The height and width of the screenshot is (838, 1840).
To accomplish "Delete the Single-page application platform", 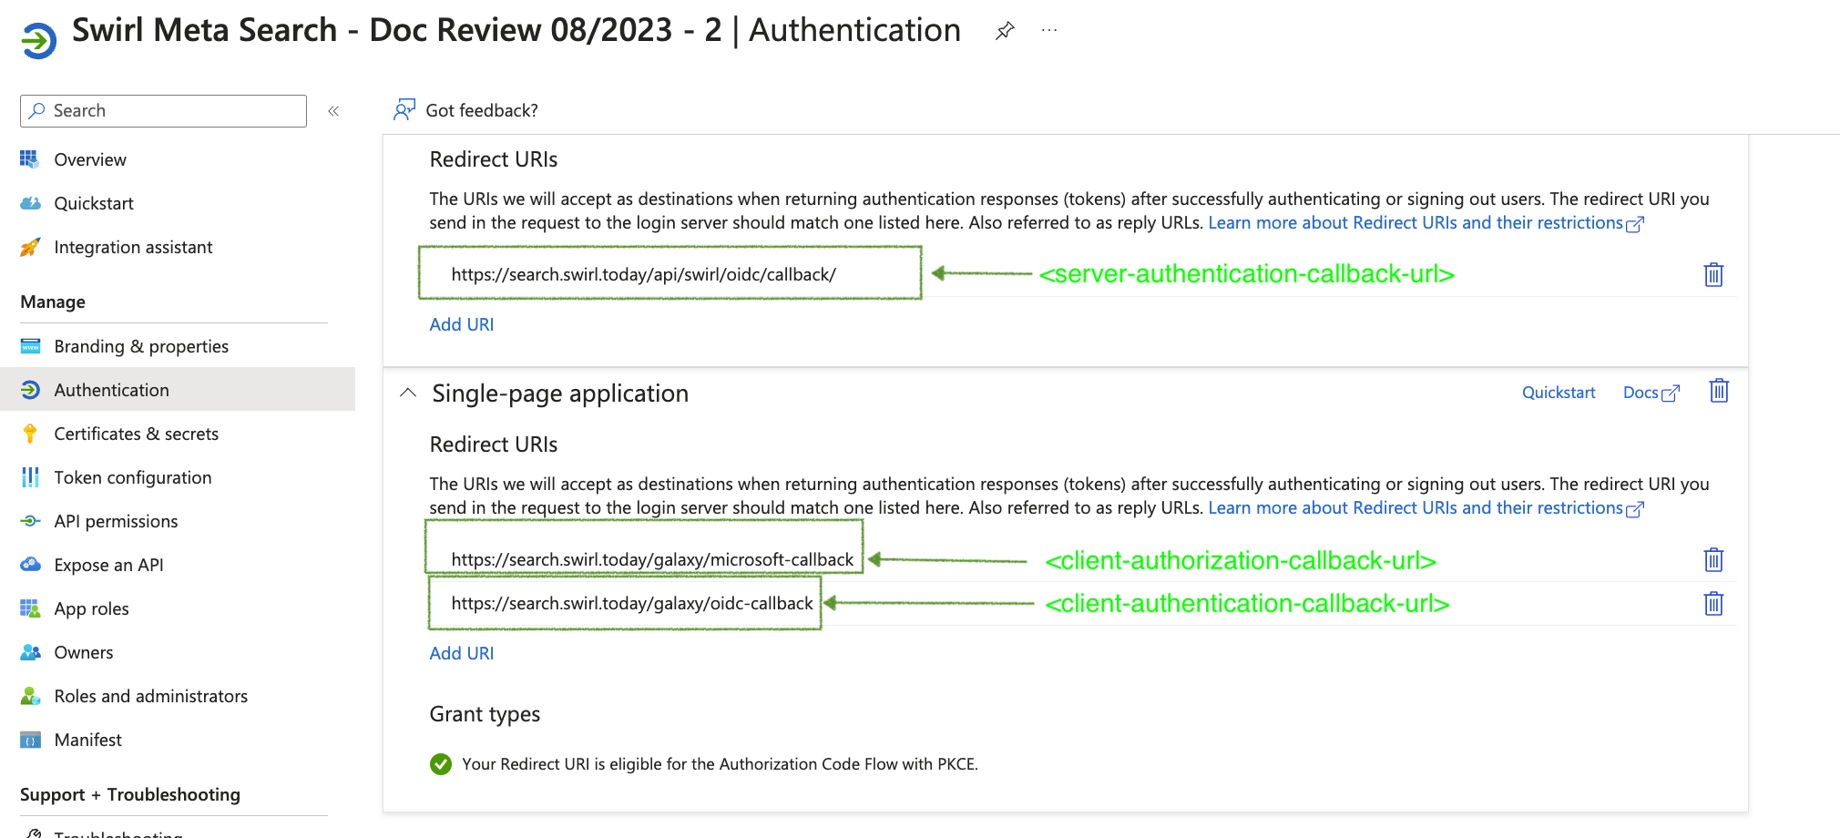I will tap(1719, 391).
